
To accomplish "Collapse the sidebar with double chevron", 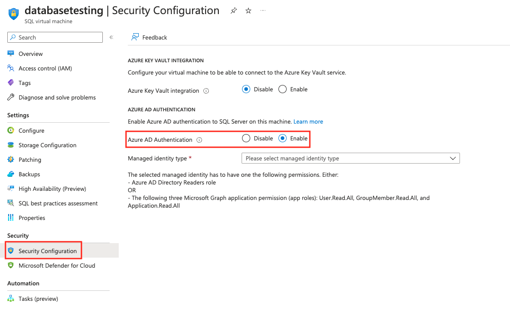I will click(x=111, y=37).
